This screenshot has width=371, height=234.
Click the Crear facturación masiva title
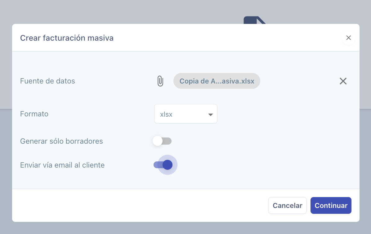pos(67,38)
